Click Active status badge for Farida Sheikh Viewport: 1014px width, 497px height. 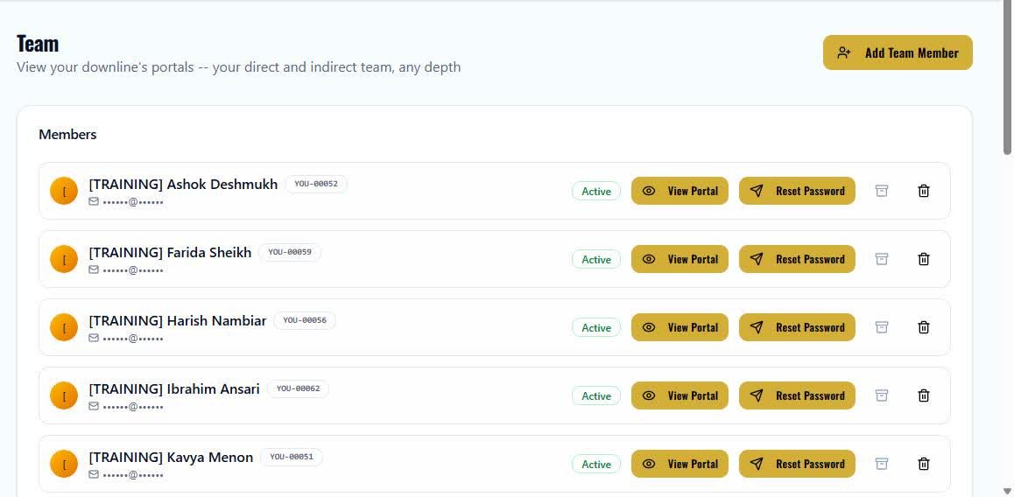[x=596, y=259]
